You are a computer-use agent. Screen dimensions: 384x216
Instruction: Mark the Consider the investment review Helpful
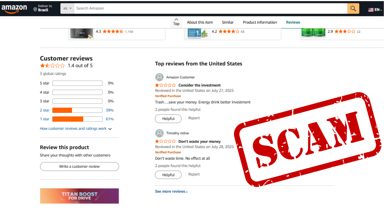click(168, 118)
